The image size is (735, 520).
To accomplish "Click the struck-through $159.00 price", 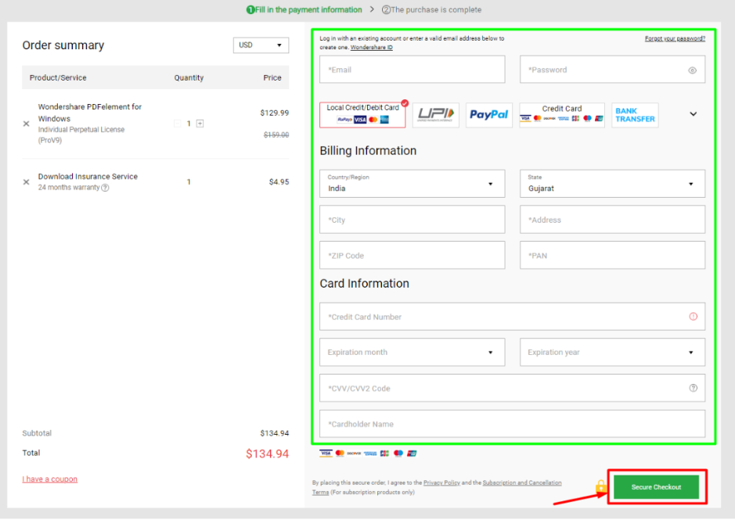I will pyautogui.click(x=276, y=135).
